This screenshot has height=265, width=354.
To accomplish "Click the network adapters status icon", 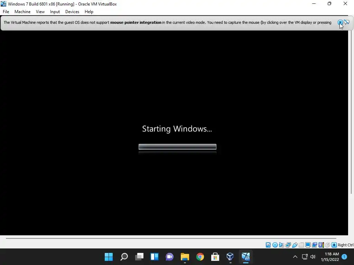I will coord(288,245).
